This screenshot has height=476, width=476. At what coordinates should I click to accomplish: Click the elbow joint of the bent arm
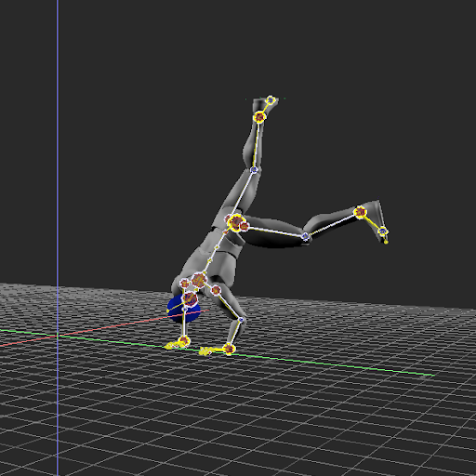coord(241,320)
